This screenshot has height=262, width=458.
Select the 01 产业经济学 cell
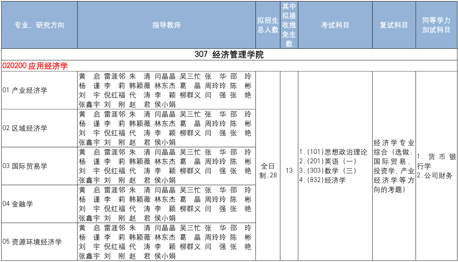click(x=39, y=90)
